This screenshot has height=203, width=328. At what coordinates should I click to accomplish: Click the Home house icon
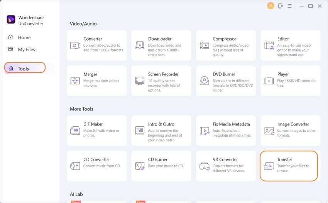pyautogui.click(x=11, y=37)
